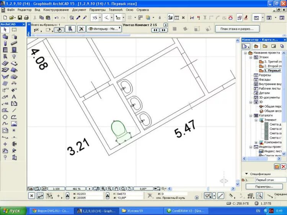Expand the Компонента tree node

[x=256, y=142]
